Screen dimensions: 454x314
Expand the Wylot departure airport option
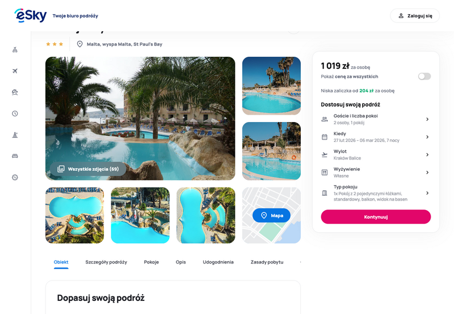tap(376, 154)
